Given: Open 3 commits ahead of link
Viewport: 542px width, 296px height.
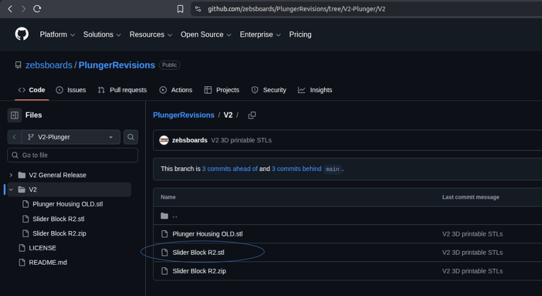Looking at the screenshot, I should 229,169.
